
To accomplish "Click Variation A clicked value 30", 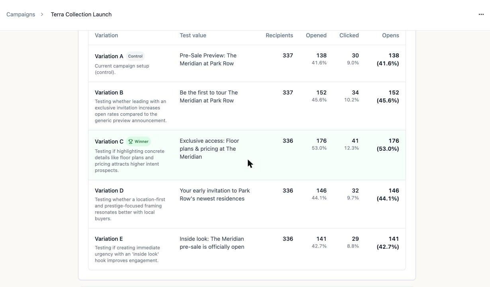I will click(355, 55).
